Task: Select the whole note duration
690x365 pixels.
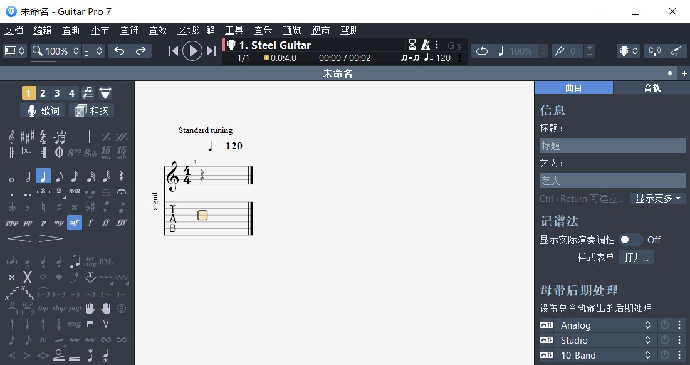Action: (11, 176)
